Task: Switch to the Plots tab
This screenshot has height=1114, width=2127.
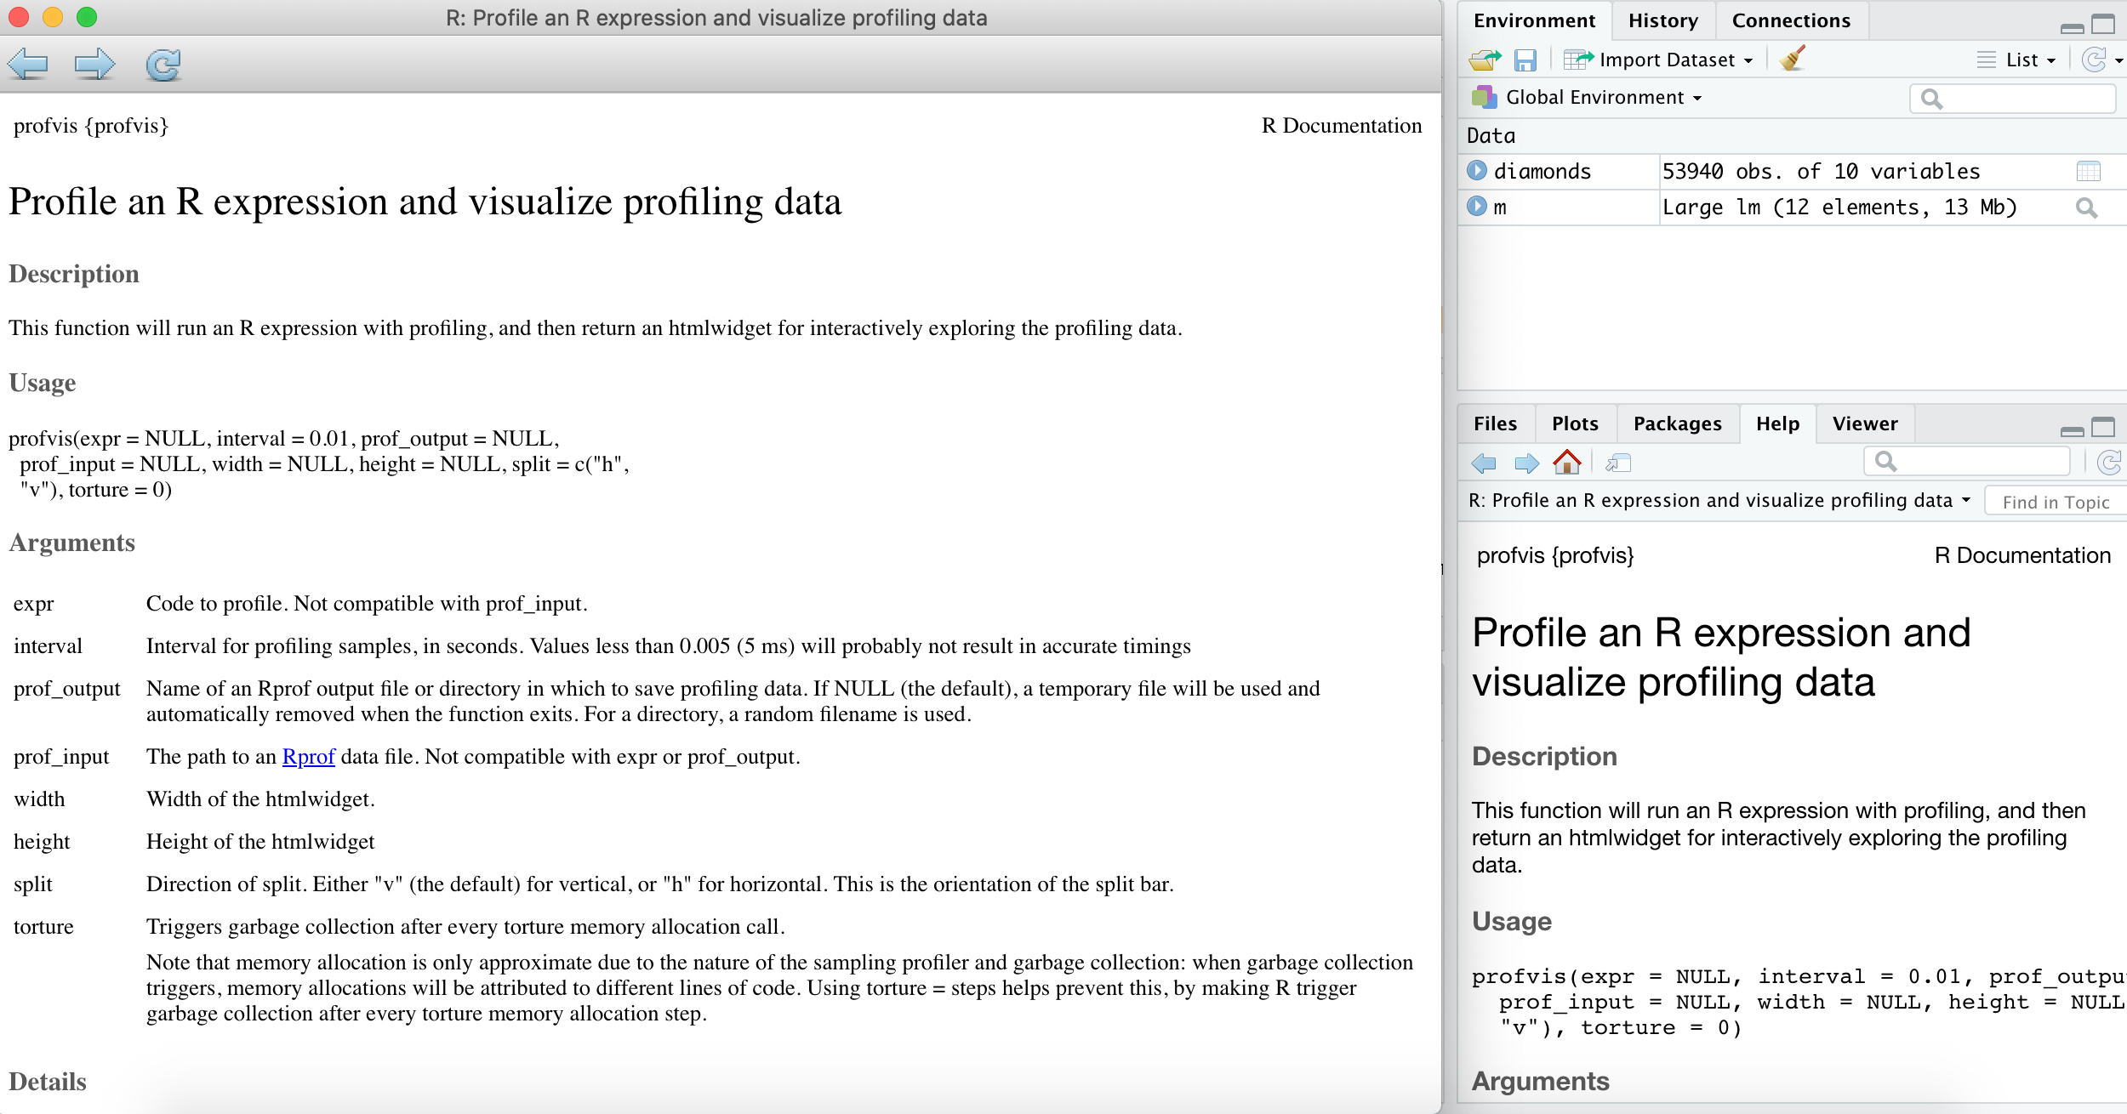Action: 1575,423
